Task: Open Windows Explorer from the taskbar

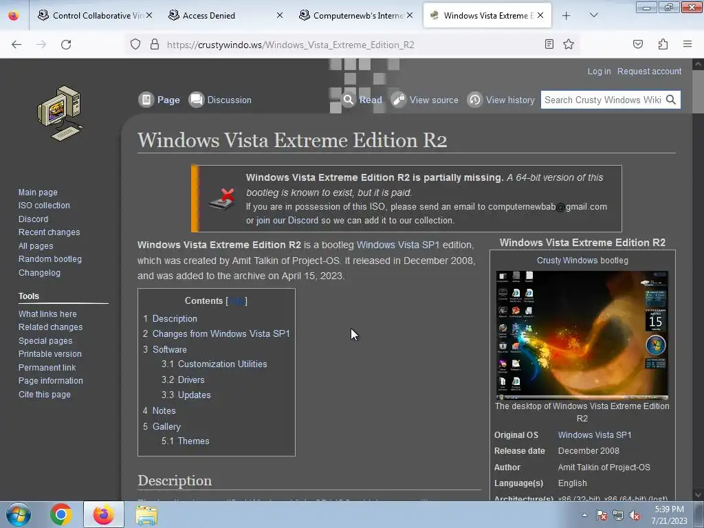Action: [146, 515]
